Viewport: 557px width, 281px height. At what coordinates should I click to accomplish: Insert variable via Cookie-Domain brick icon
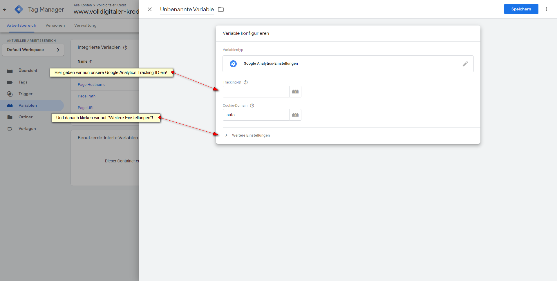click(x=295, y=115)
